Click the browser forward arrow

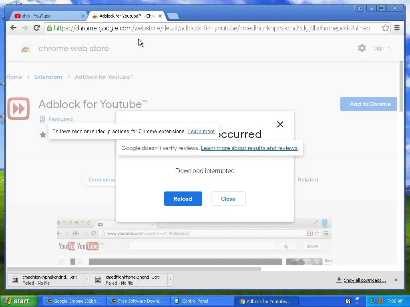coord(25,28)
